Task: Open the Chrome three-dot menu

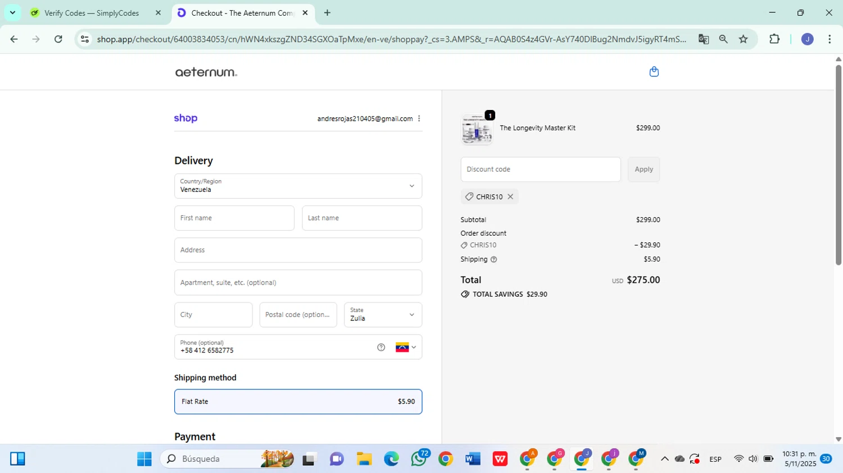Action: click(x=830, y=39)
